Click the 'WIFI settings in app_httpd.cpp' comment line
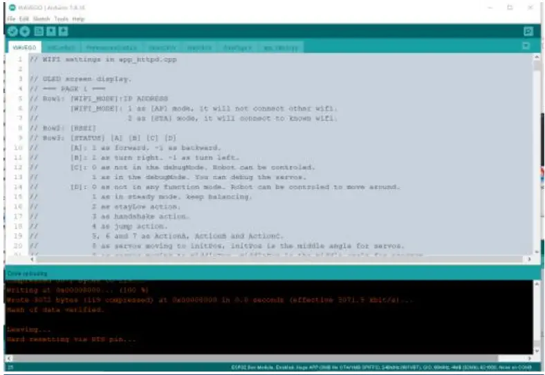Screen dimensions: 545x375 tap(103, 59)
